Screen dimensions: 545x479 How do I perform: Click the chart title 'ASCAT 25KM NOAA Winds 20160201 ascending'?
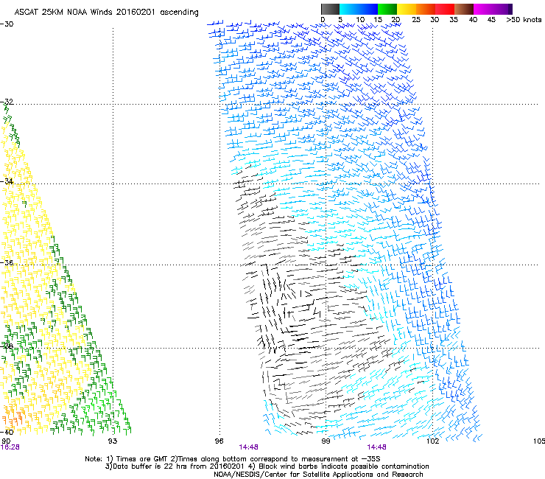[106, 13]
